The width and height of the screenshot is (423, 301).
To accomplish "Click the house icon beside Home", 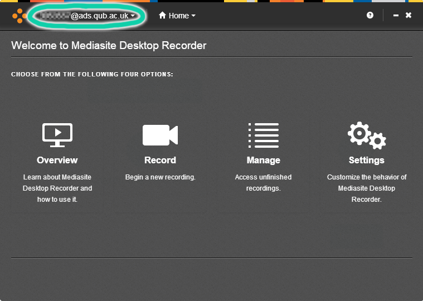I will (x=163, y=16).
